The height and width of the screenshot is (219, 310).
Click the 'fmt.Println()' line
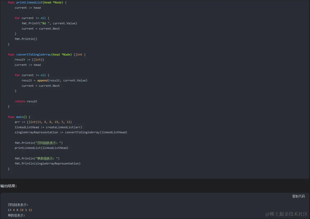(26, 39)
